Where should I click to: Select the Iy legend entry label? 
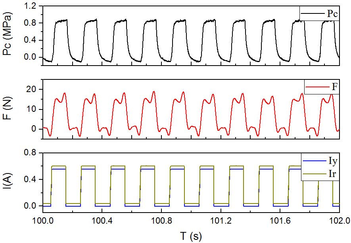pos(332,160)
